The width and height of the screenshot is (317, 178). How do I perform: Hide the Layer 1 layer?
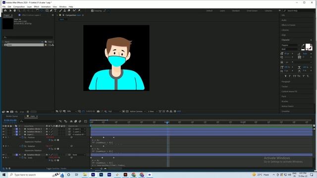coord(3,134)
